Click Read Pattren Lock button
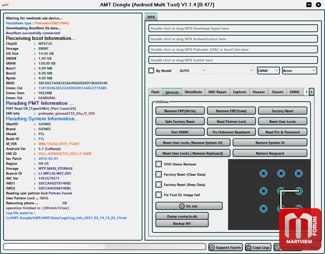The image size is (325, 254). (231, 121)
